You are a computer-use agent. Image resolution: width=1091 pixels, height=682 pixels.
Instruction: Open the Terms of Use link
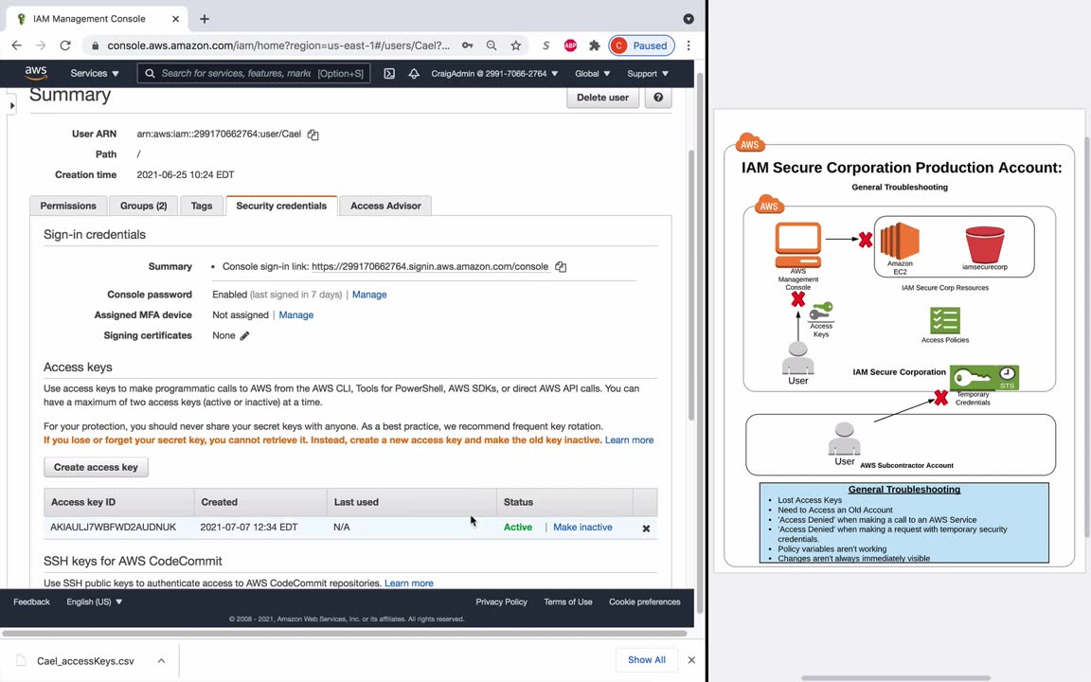coord(568,602)
